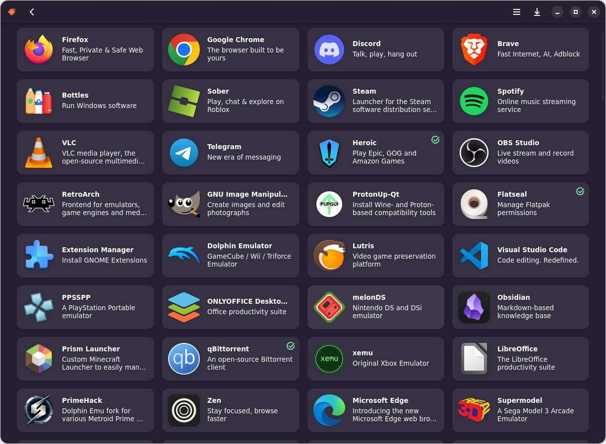Click qBittorrent's installed checkmark badge
This screenshot has height=444, width=606.
(x=291, y=346)
